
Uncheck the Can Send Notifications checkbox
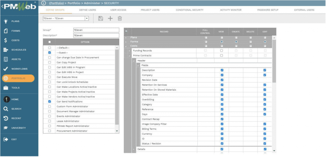point(49,101)
